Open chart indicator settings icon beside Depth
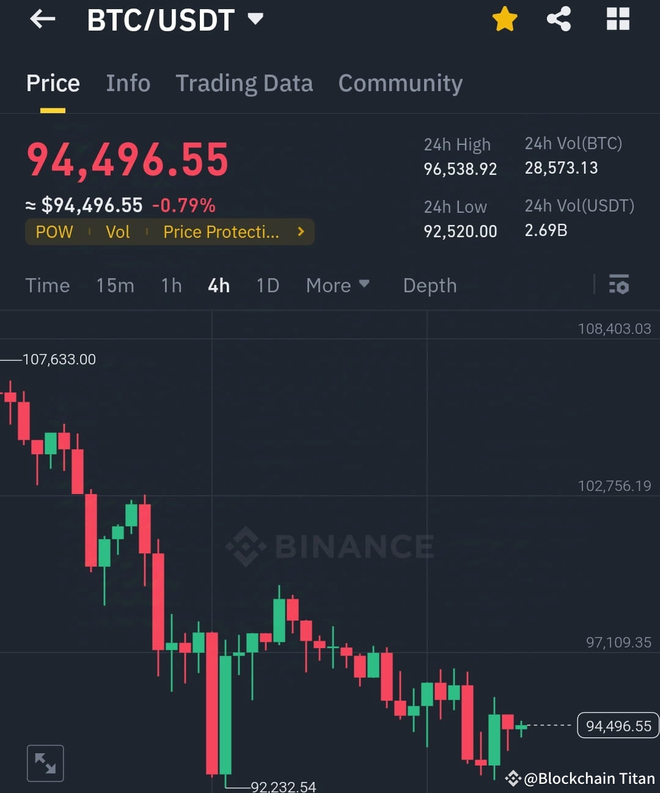 tap(619, 285)
